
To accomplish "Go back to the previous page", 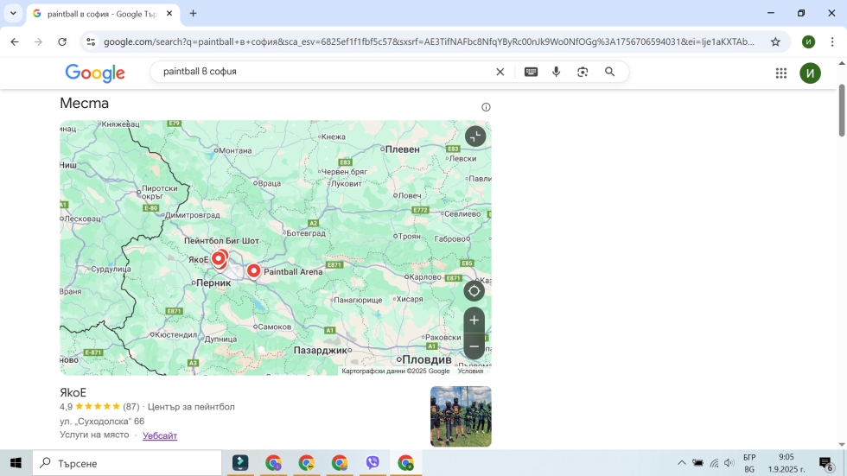I will click(15, 41).
